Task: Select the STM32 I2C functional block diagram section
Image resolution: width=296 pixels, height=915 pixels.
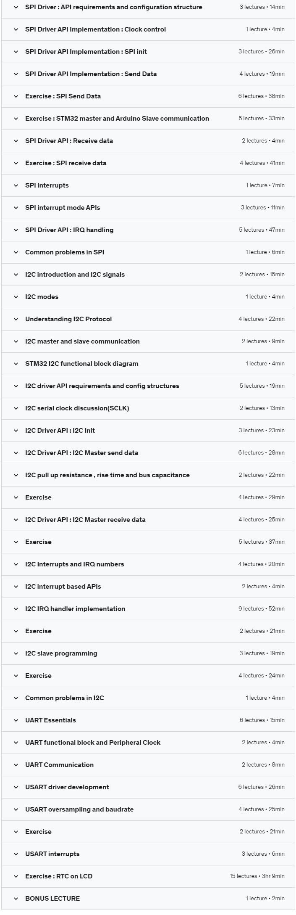Action: pyautogui.click(x=148, y=364)
